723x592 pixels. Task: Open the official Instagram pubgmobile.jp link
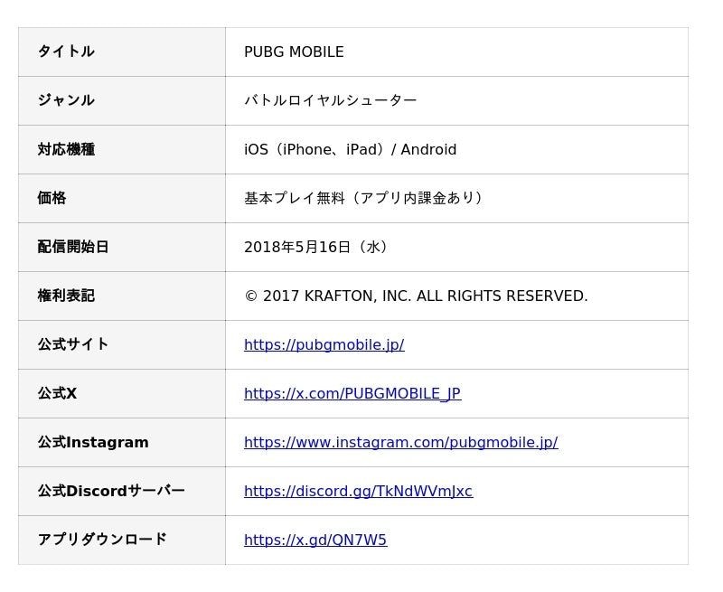pyautogui.click(x=400, y=443)
